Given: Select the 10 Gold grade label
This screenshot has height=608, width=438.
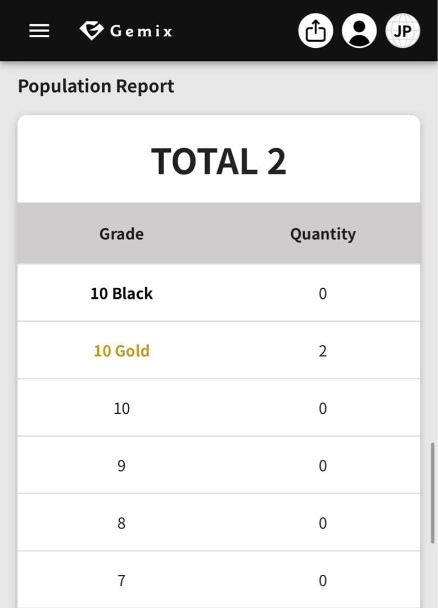Looking at the screenshot, I should (x=121, y=351).
